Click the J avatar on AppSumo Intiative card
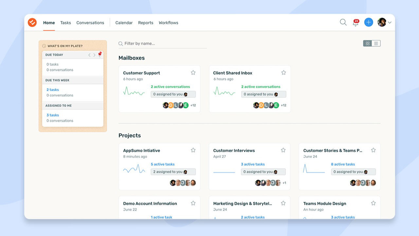This screenshot has height=236, width=419. pyautogui.click(x=183, y=183)
